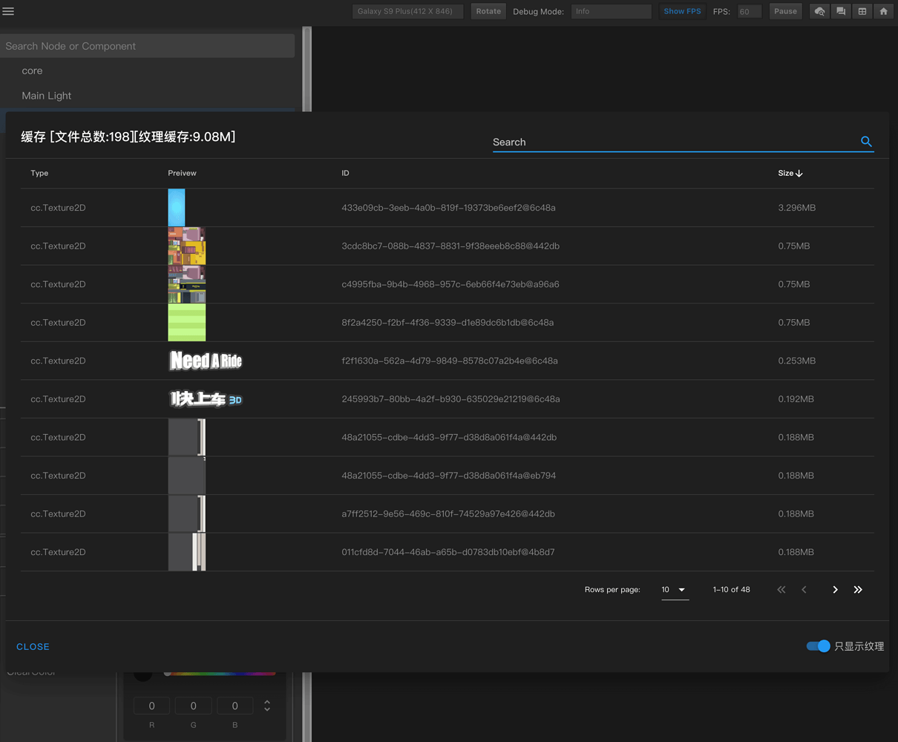Click the Pause toggle button
Screen dimensions: 898x742
coord(785,11)
